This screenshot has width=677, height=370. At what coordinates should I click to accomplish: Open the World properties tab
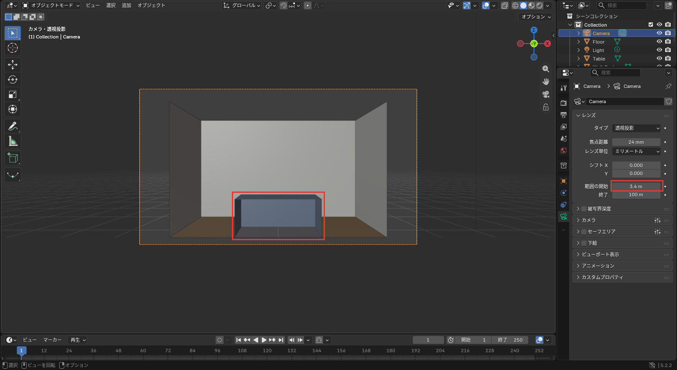tap(564, 151)
